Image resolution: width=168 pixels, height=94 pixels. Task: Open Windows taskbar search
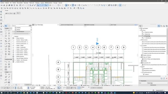point(5,93)
